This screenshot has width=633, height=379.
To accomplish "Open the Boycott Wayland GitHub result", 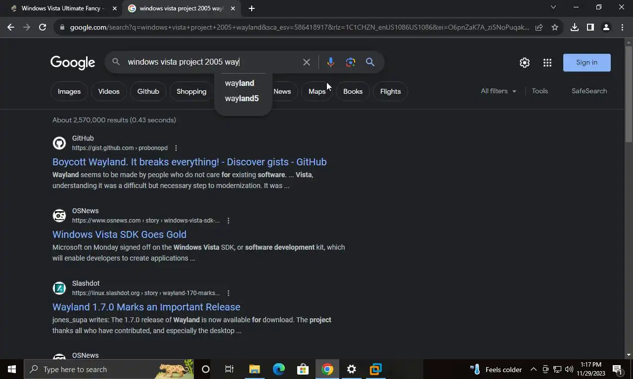I will pyautogui.click(x=189, y=162).
